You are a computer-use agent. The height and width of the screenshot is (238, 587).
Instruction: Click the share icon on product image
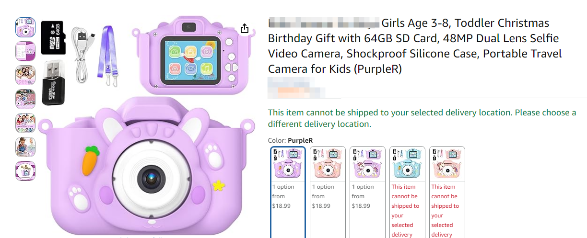(x=244, y=28)
